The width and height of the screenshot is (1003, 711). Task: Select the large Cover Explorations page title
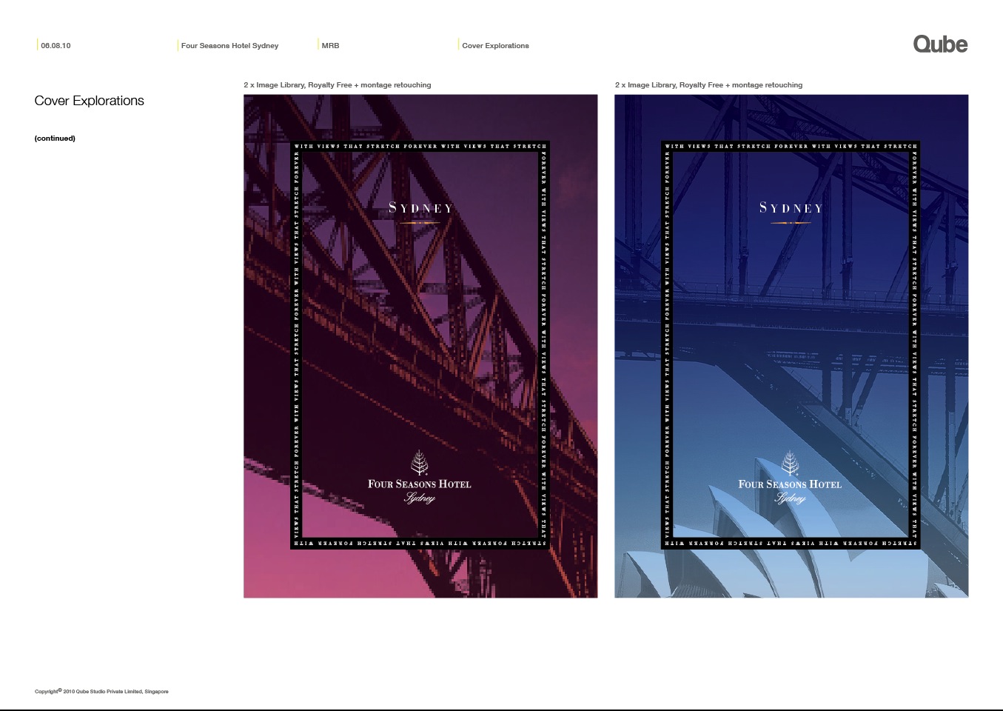(89, 101)
